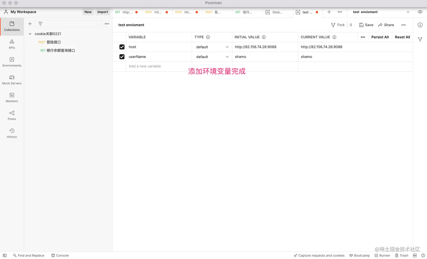Open environment quick look eye icon
Screen dimensions: 427x259
[x=420, y=12]
